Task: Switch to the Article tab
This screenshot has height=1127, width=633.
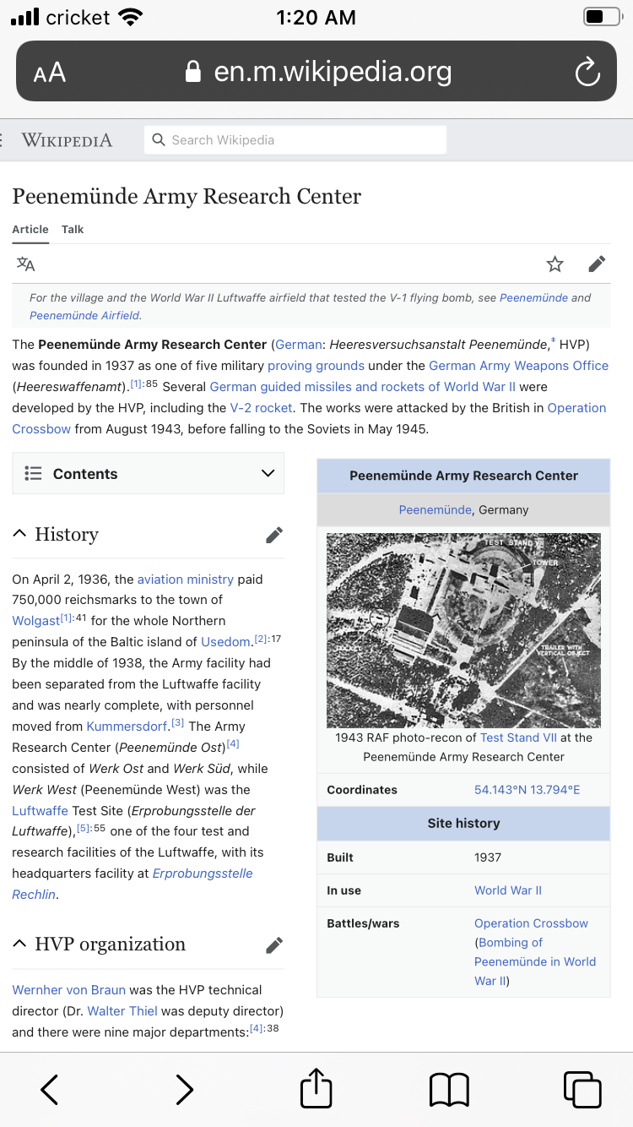Action: (x=30, y=229)
